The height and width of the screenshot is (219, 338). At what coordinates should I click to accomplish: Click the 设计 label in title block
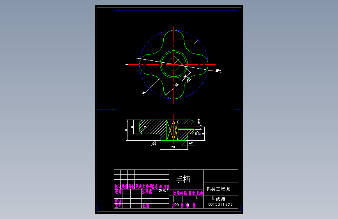pos(118,191)
